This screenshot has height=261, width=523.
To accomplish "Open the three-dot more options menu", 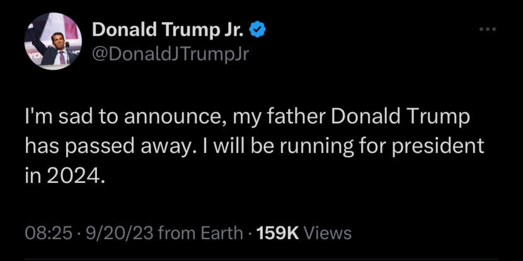I will click(488, 30).
